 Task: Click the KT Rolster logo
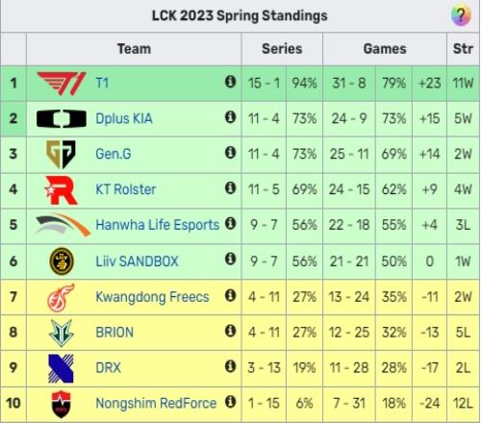click(61, 190)
